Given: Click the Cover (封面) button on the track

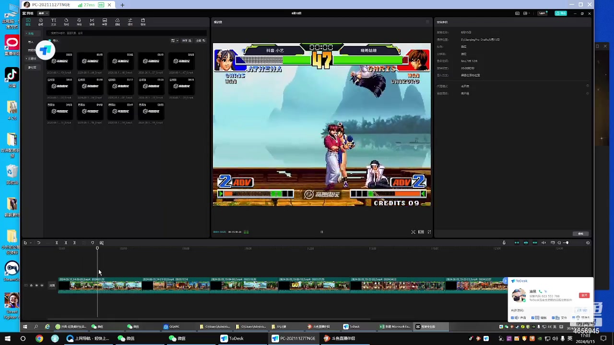Looking at the screenshot, I should coord(52,286).
